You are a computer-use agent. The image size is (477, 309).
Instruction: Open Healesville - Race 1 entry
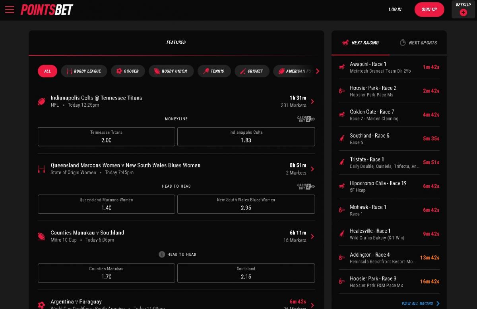(389, 234)
